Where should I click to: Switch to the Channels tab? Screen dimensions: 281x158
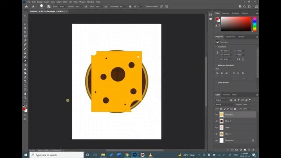pos(226,95)
